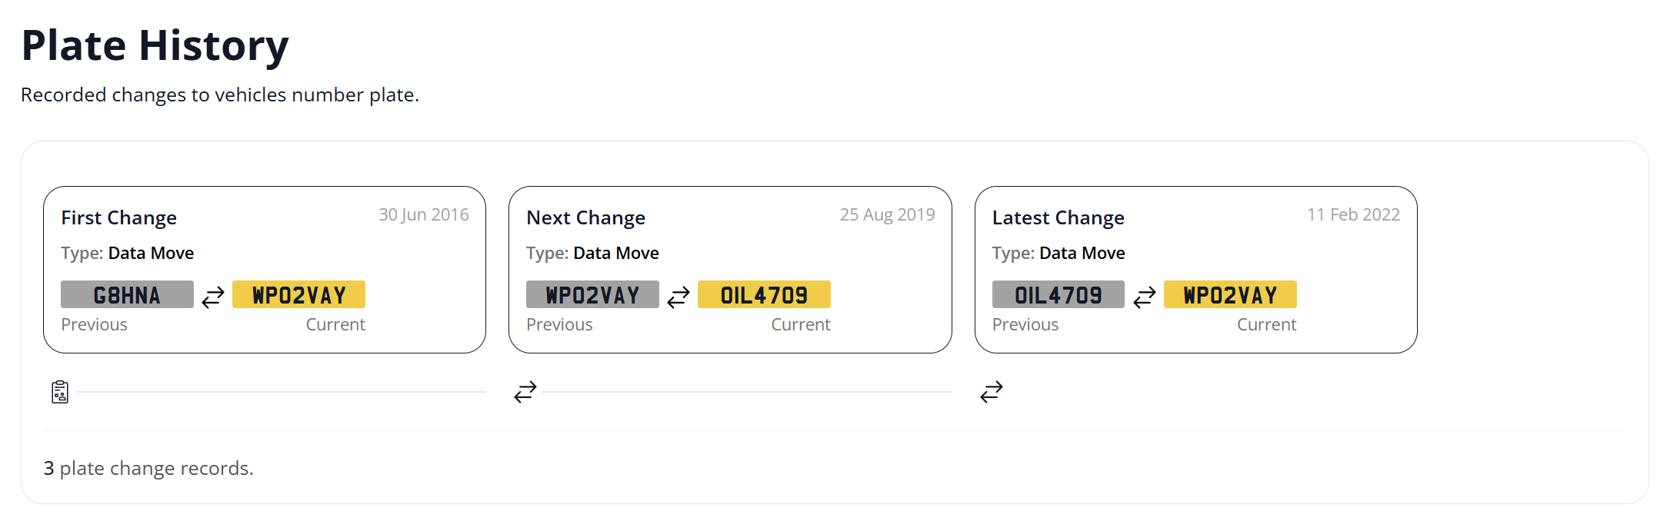Select grey OIL4709 plate in Latest Change
Screen dimensions: 1657x521
click(x=1059, y=294)
